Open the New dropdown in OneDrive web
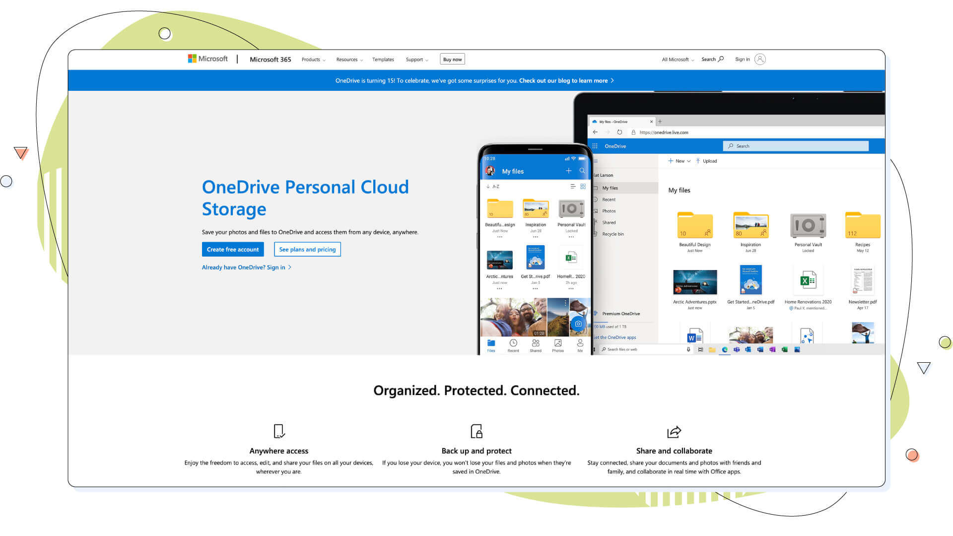953x536 pixels. (680, 161)
